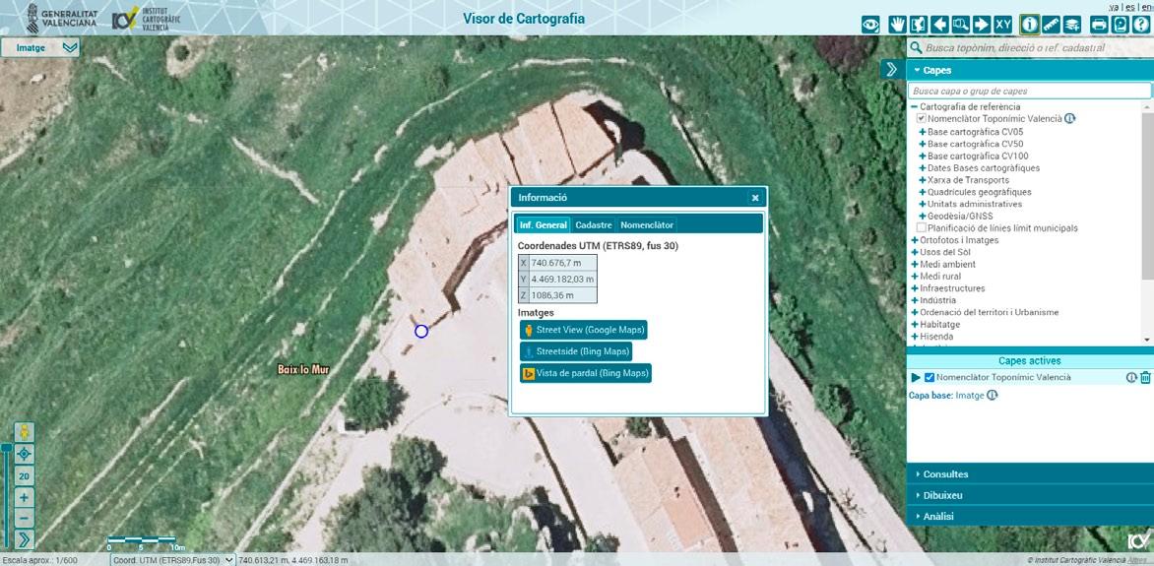Collapse the Capes panel header
The image size is (1154, 566).
pyautogui.click(x=1030, y=70)
